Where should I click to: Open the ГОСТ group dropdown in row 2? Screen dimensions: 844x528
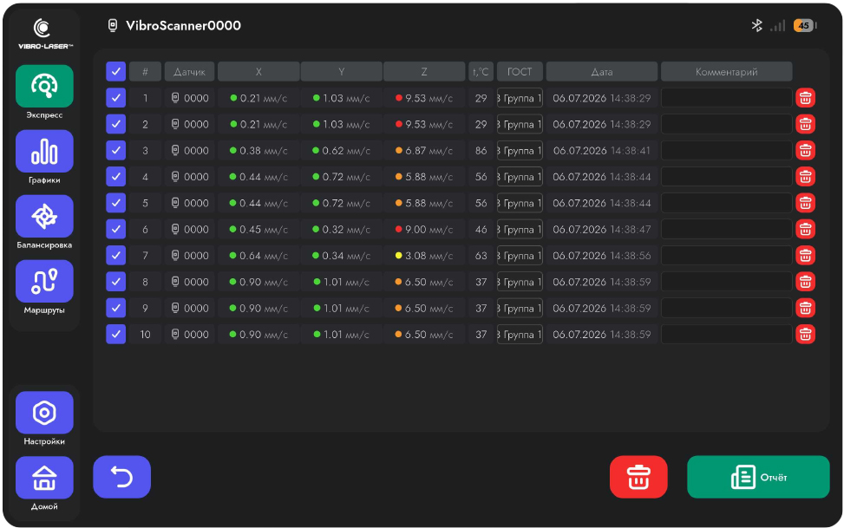click(x=520, y=124)
